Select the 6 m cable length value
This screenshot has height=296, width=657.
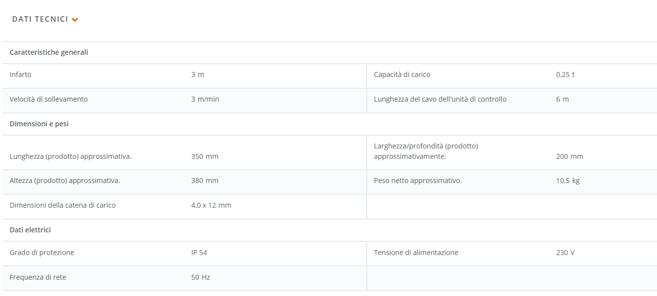(x=562, y=99)
